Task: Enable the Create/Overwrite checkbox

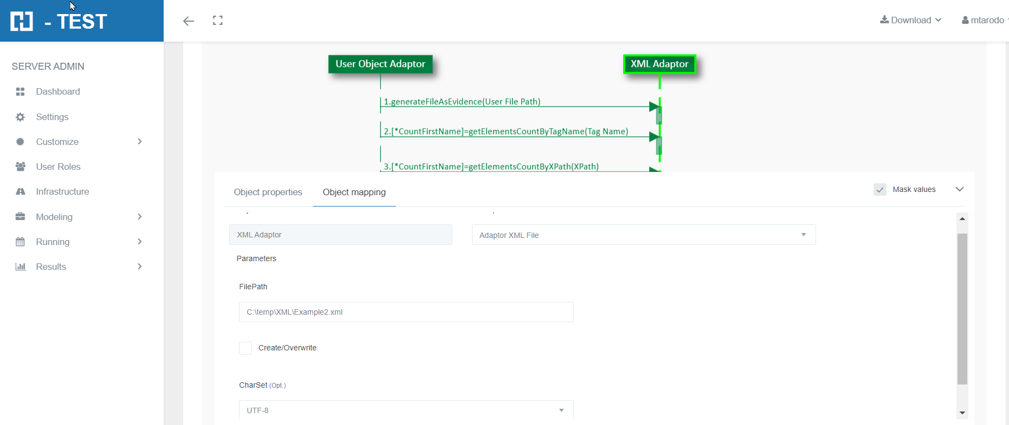Action: [x=245, y=348]
